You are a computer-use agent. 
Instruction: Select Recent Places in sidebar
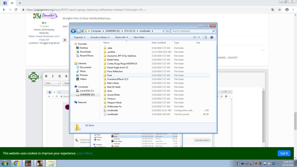[x=86, y=56]
